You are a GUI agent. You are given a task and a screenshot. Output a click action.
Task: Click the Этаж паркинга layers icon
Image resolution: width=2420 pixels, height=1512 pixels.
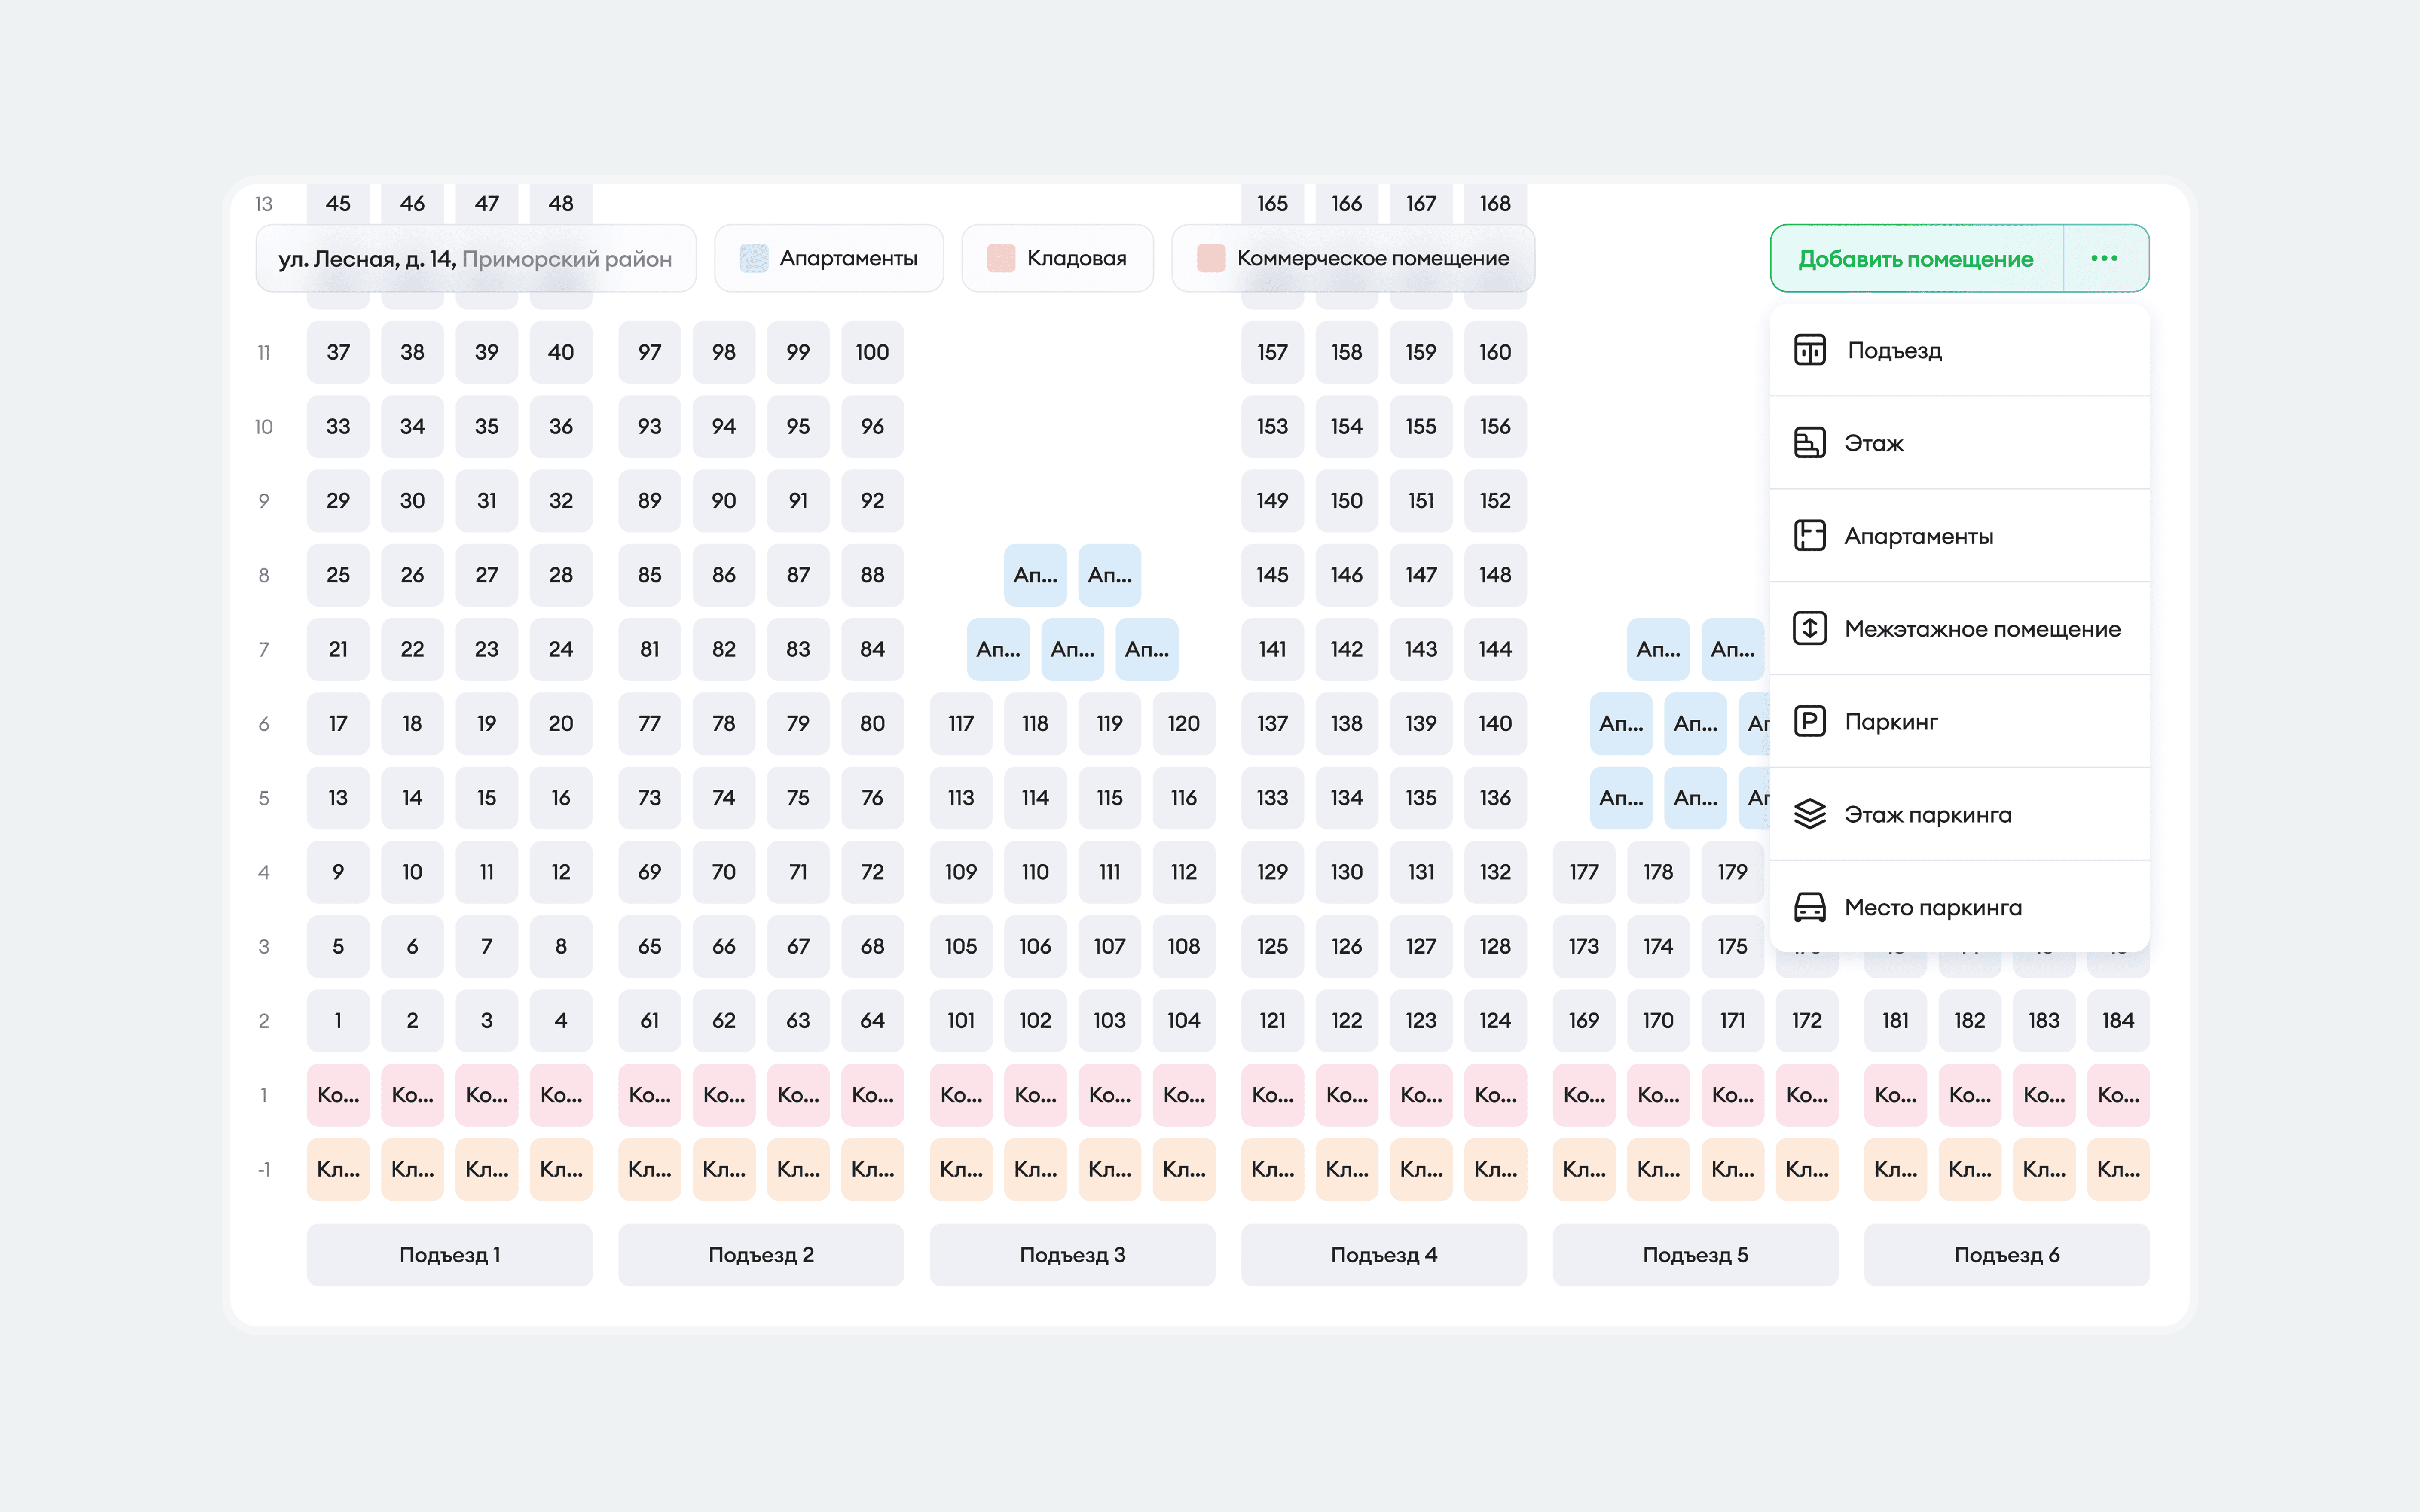point(1809,814)
